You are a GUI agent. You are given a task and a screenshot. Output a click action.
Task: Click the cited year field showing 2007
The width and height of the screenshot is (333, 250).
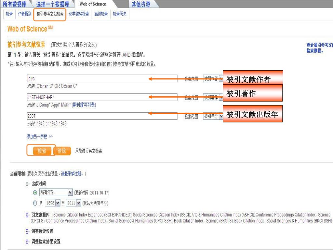click(102, 116)
